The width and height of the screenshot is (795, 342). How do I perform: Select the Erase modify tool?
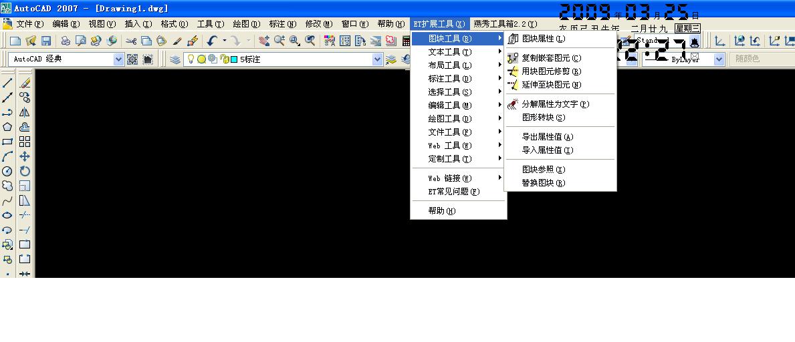[24, 83]
